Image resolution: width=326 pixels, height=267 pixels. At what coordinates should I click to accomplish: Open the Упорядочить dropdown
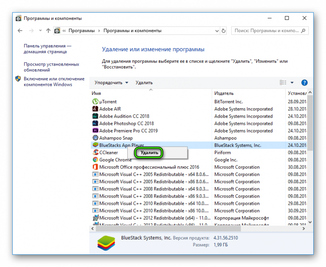click(111, 83)
